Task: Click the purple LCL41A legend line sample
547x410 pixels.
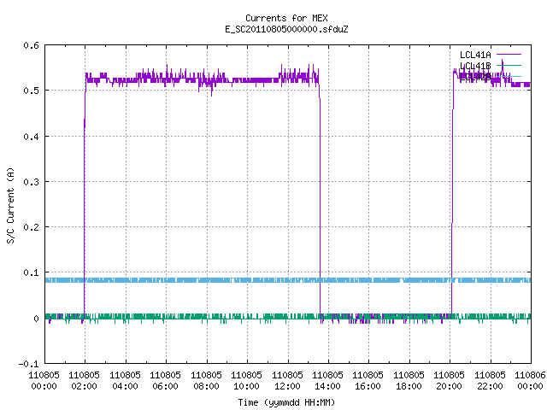Action: (x=509, y=55)
